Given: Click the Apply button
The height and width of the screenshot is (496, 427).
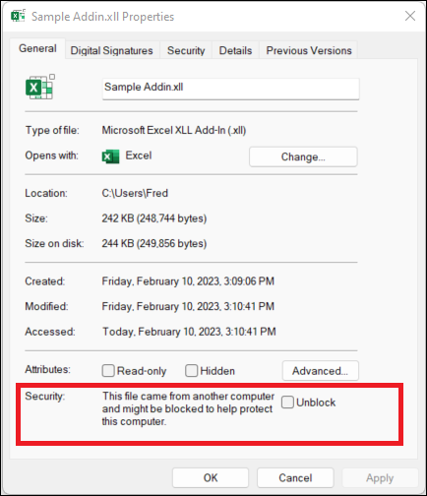Looking at the screenshot, I should [380, 477].
